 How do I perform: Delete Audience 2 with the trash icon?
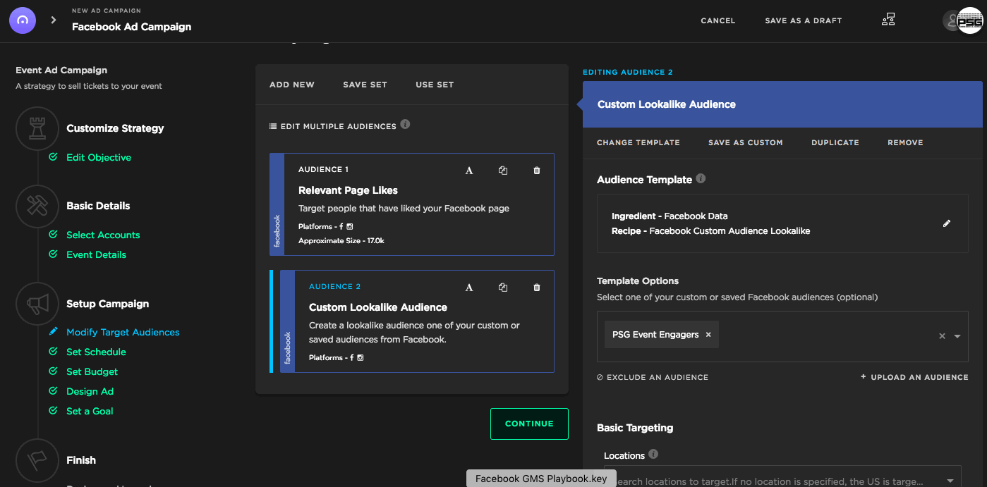[537, 287]
